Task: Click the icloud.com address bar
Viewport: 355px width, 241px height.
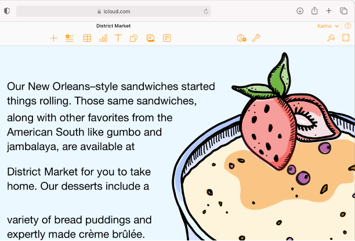Action: pyautogui.click(x=114, y=12)
